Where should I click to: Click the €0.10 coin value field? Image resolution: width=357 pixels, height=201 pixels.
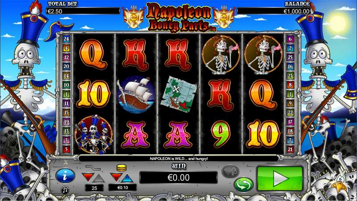coord(122,188)
